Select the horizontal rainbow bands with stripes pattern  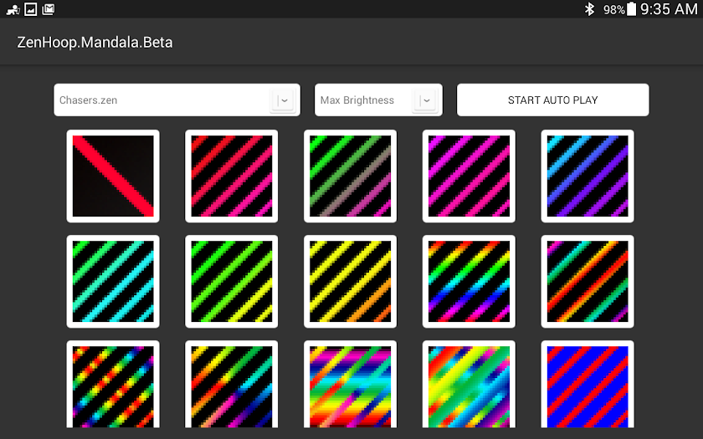click(x=350, y=385)
